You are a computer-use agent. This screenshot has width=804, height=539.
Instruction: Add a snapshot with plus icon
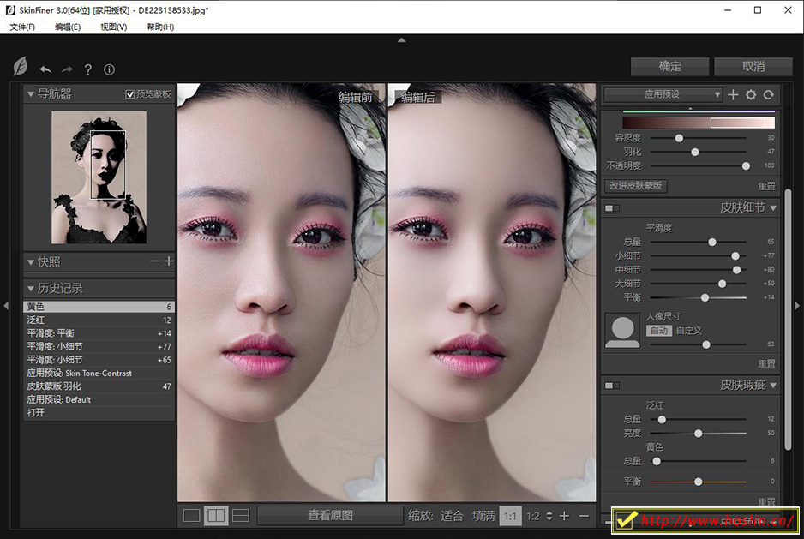click(169, 261)
